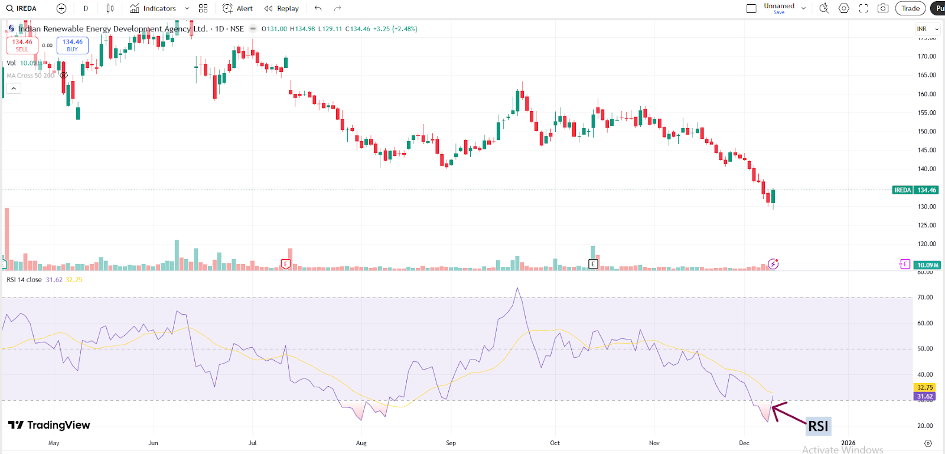Change the D timeframe interval
The height and width of the screenshot is (454, 945).
point(86,8)
